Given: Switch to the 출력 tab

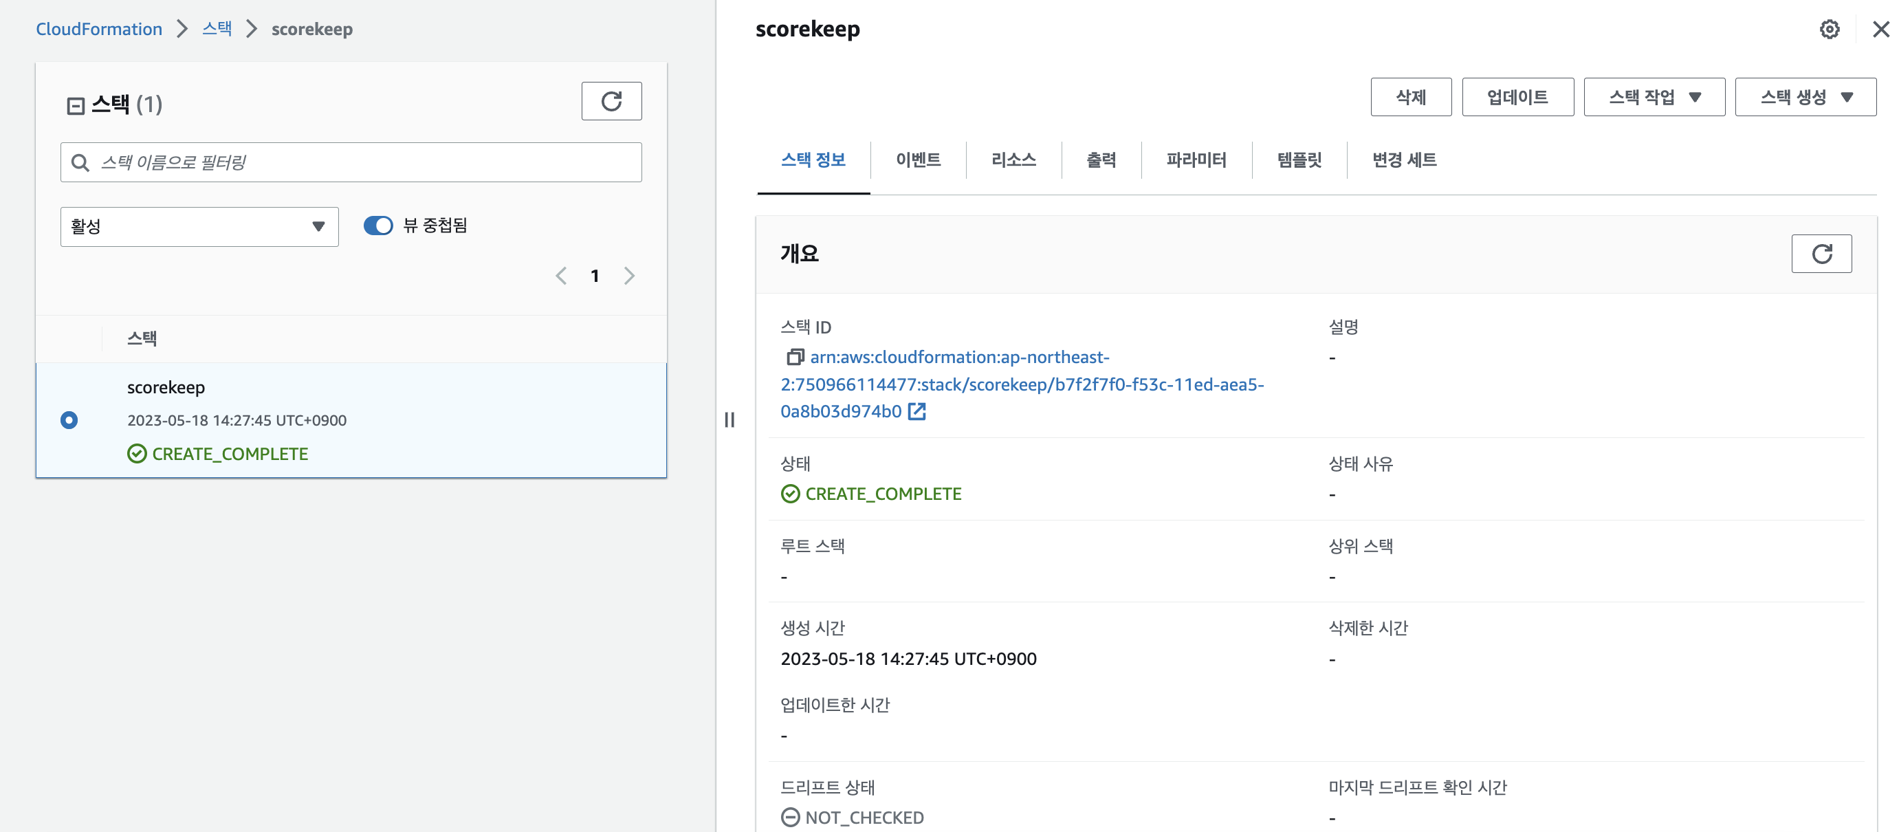Looking at the screenshot, I should tap(1101, 160).
